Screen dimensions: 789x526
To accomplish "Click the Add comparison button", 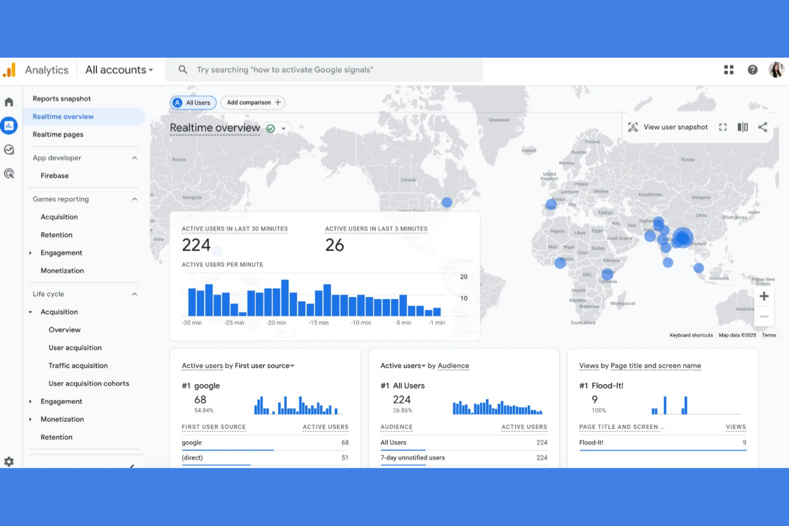I will point(253,102).
